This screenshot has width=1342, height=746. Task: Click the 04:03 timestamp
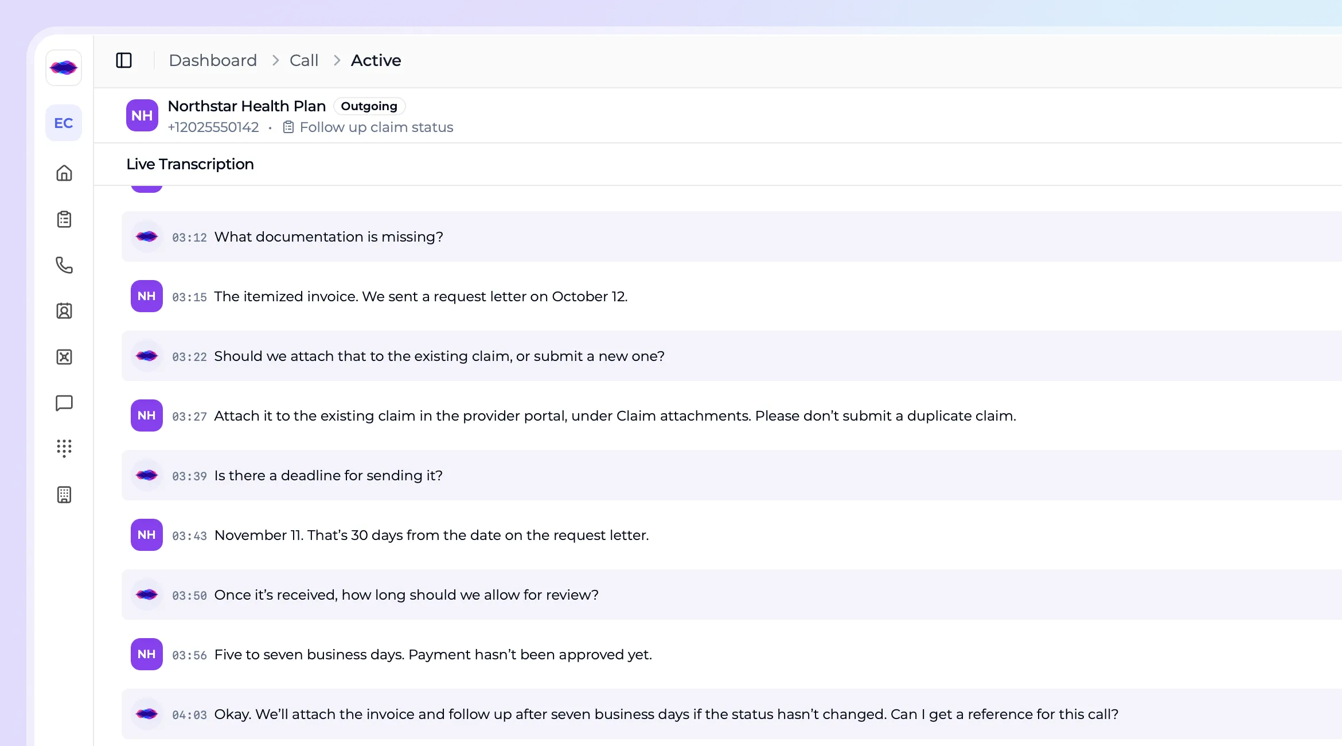[189, 715]
